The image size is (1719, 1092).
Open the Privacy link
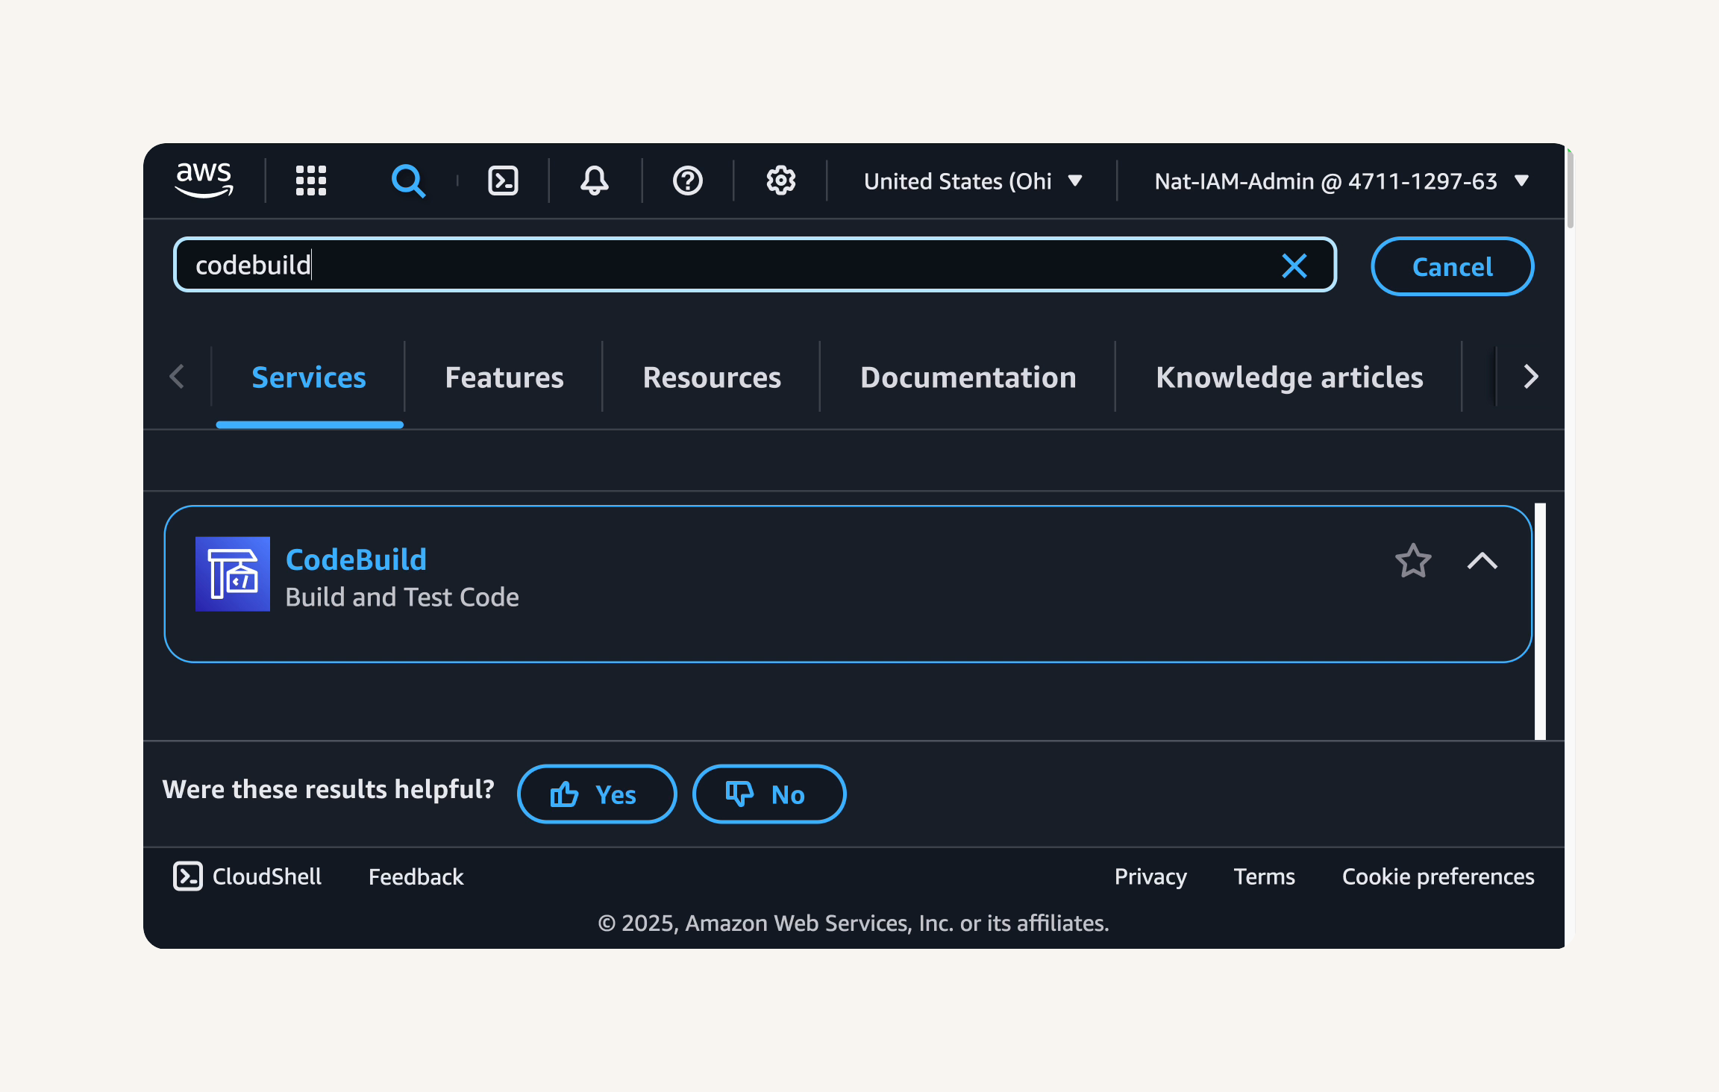click(x=1150, y=876)
